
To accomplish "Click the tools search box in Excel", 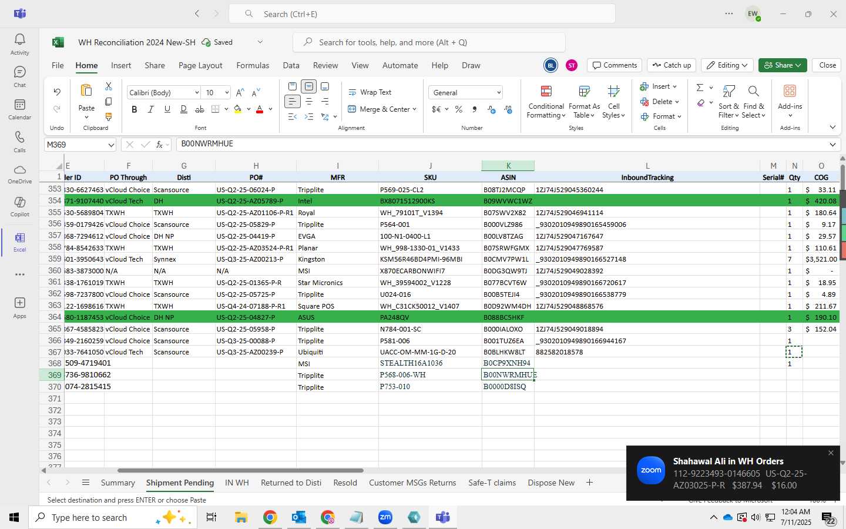I will tap(429, 42).
